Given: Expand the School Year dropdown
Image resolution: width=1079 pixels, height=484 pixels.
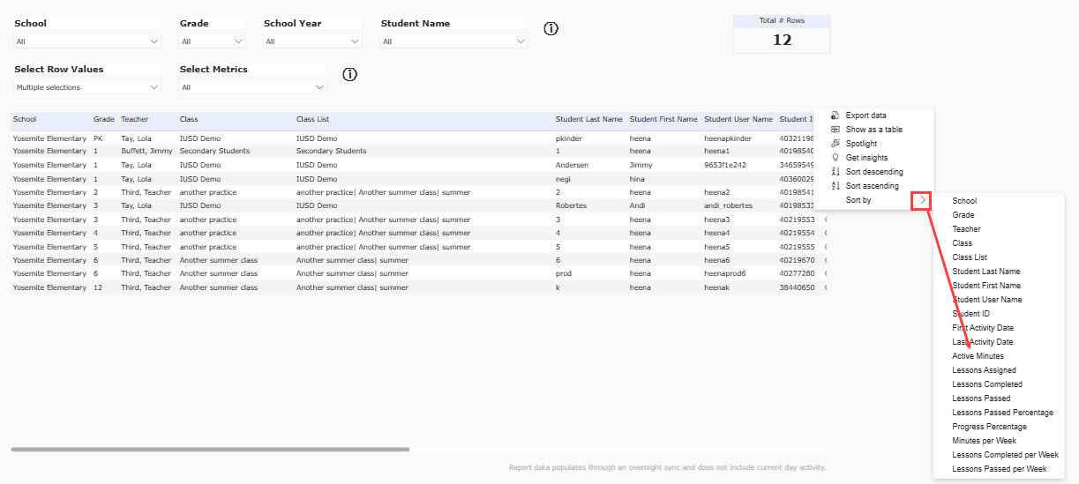Looking at the screenshot, I should pyautogui.click(x=312, y=41).
